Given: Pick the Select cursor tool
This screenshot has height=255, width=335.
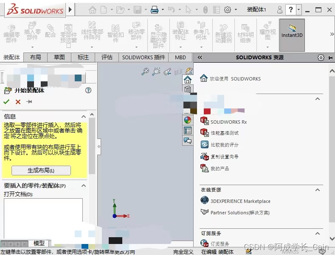Looking at the screenshot, I should tap(188, 10).
